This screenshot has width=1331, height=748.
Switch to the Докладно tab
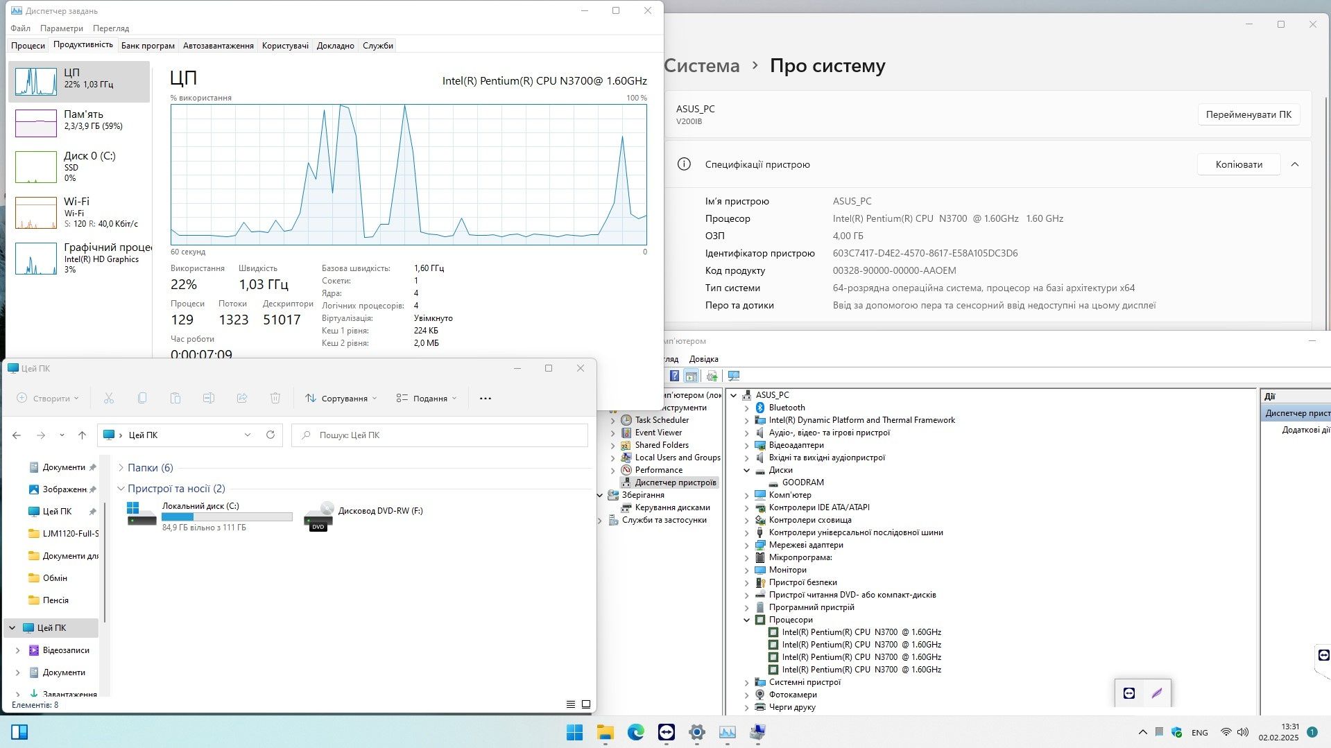tap(336, 46)
